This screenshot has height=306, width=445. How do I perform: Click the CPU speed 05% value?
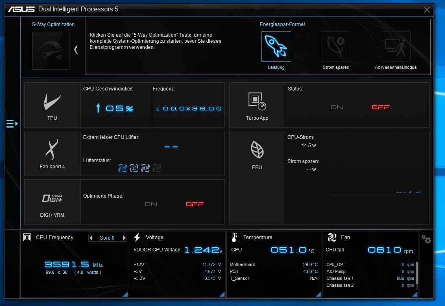pos(115,108)
